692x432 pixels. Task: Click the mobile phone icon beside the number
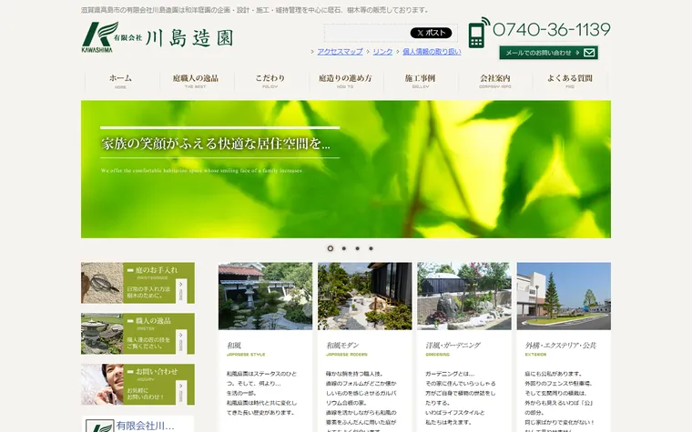click(x=479, y=33)
